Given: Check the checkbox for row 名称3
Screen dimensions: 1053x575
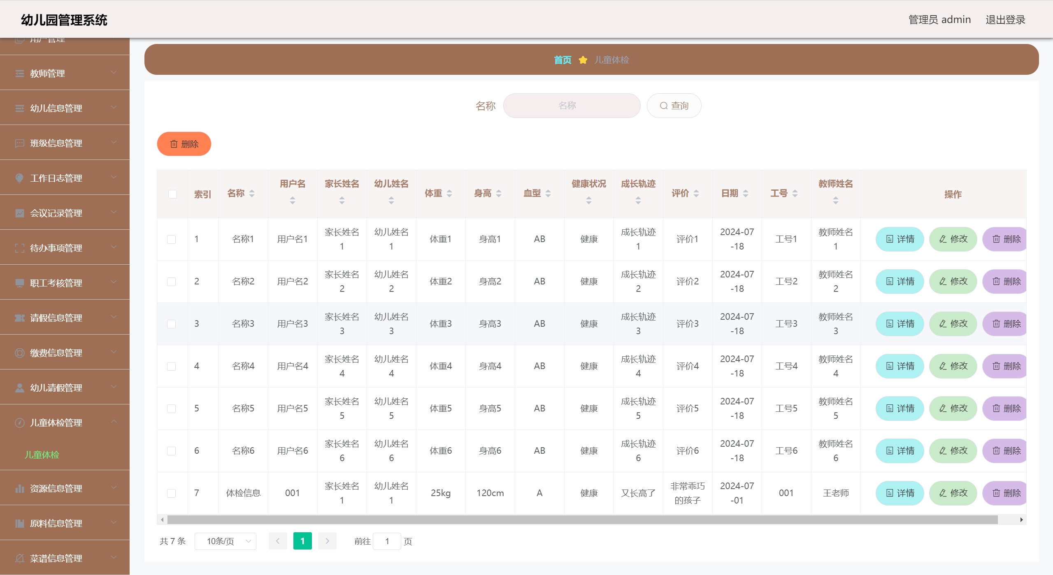Looking at the screenshot, I should click(x=172, y=324).
